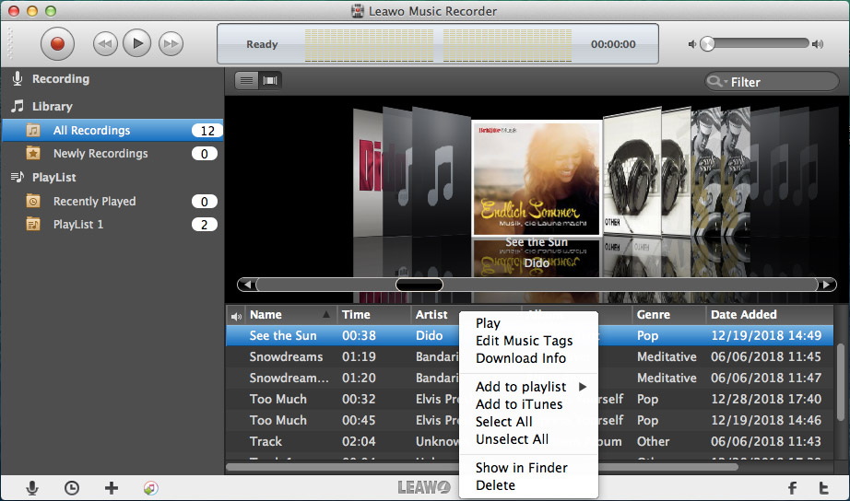The width and height of the screenshot is (850, 501).
Task: Click the 00:00:00 time display
Action: 613,44
